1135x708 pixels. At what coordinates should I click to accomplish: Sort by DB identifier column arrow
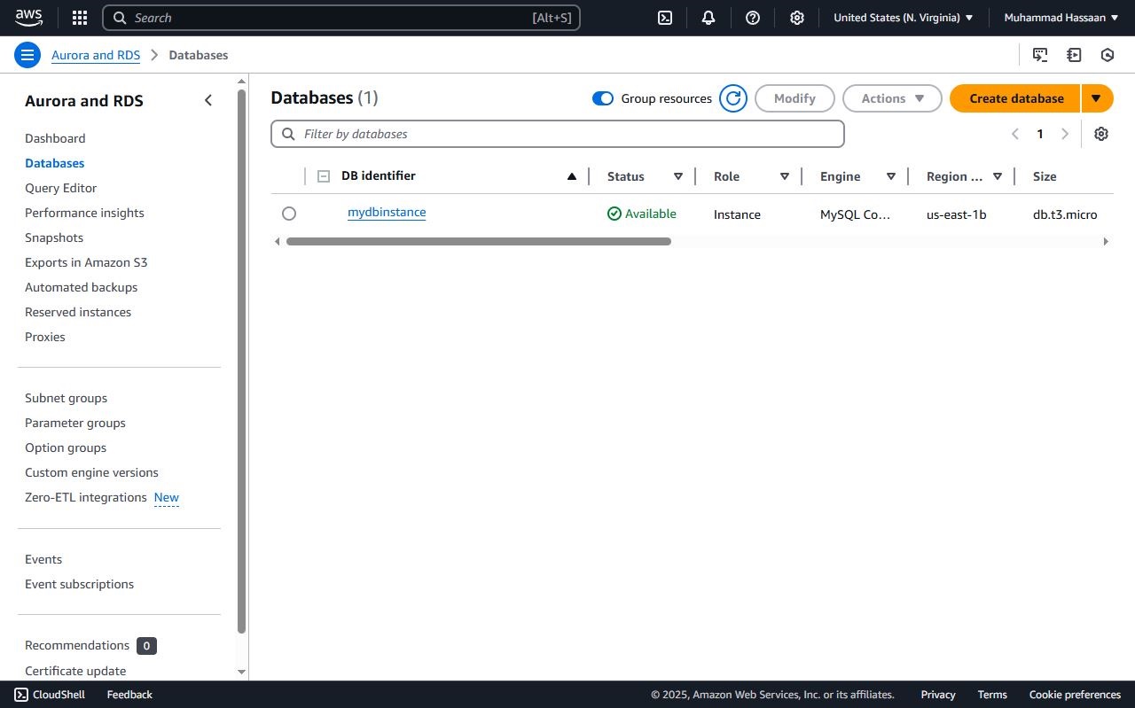pyautogui.click(x=572, y=176)
